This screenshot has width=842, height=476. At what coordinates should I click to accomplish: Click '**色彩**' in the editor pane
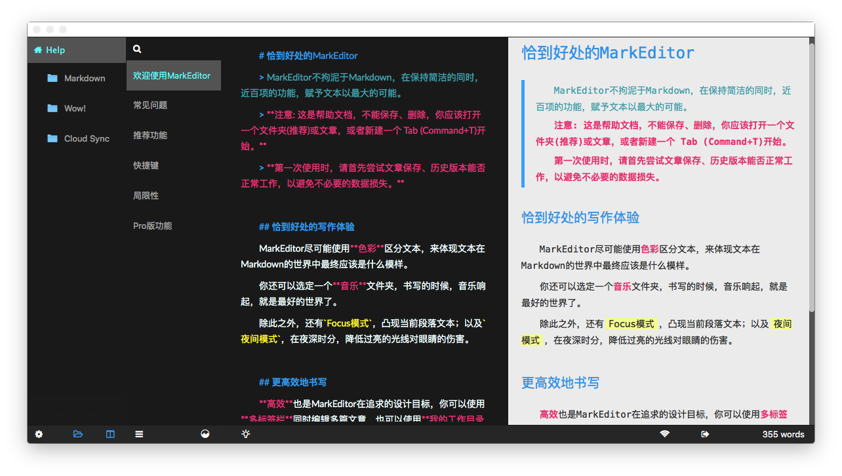367,249
